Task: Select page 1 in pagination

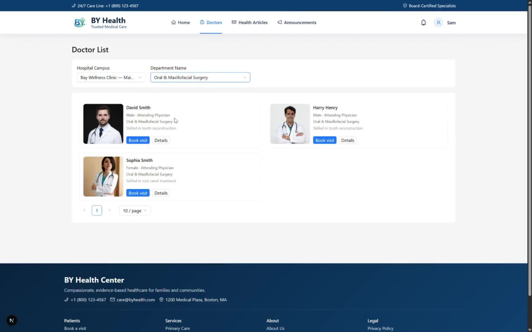Action: tap(97, 210)
